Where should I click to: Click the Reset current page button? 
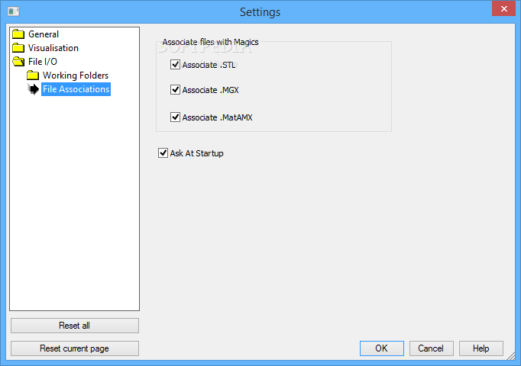[75, 348]
